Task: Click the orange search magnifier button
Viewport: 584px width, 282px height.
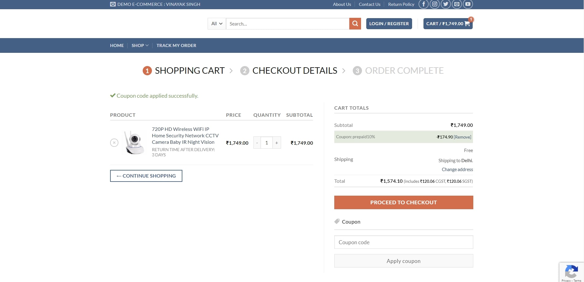Action: click(x=355, y=24)
